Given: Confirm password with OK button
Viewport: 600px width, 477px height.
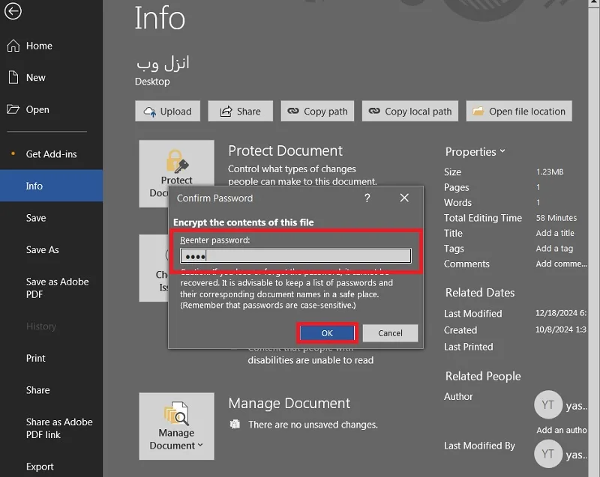Looking at the screenshot, I should (x=327, y=333).
